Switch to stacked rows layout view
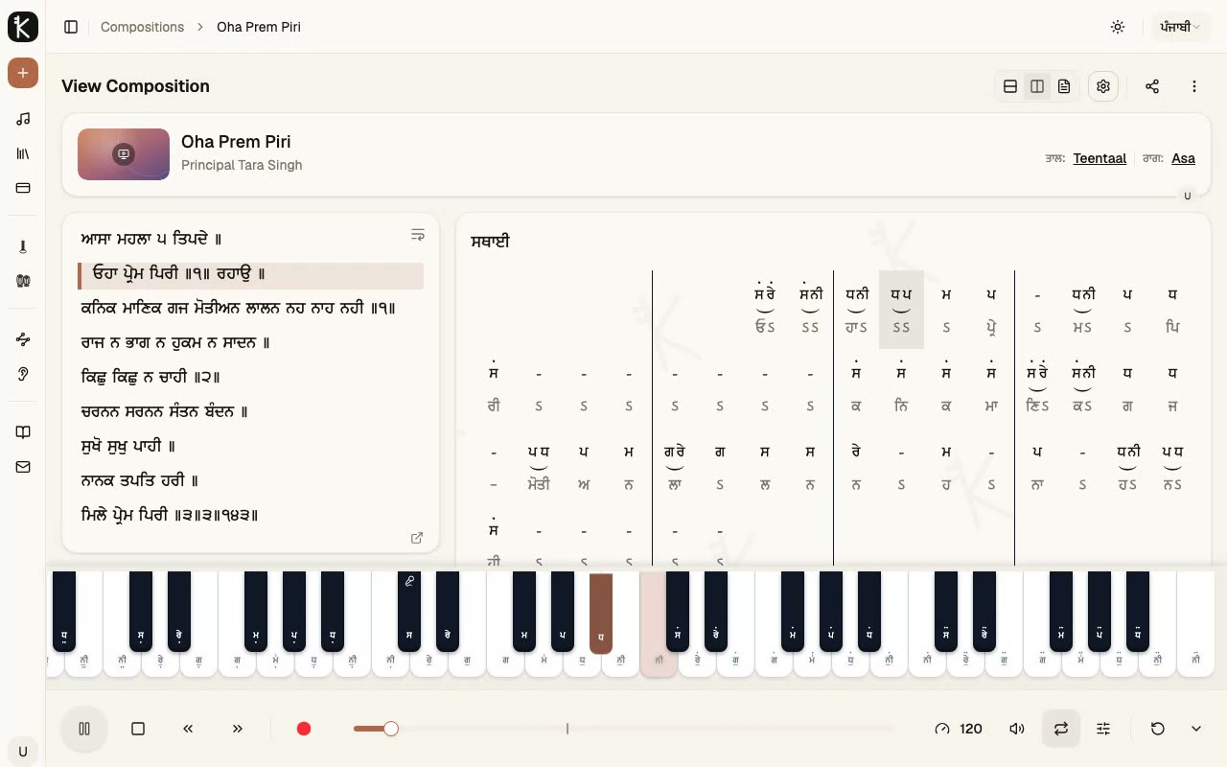 1010,86
